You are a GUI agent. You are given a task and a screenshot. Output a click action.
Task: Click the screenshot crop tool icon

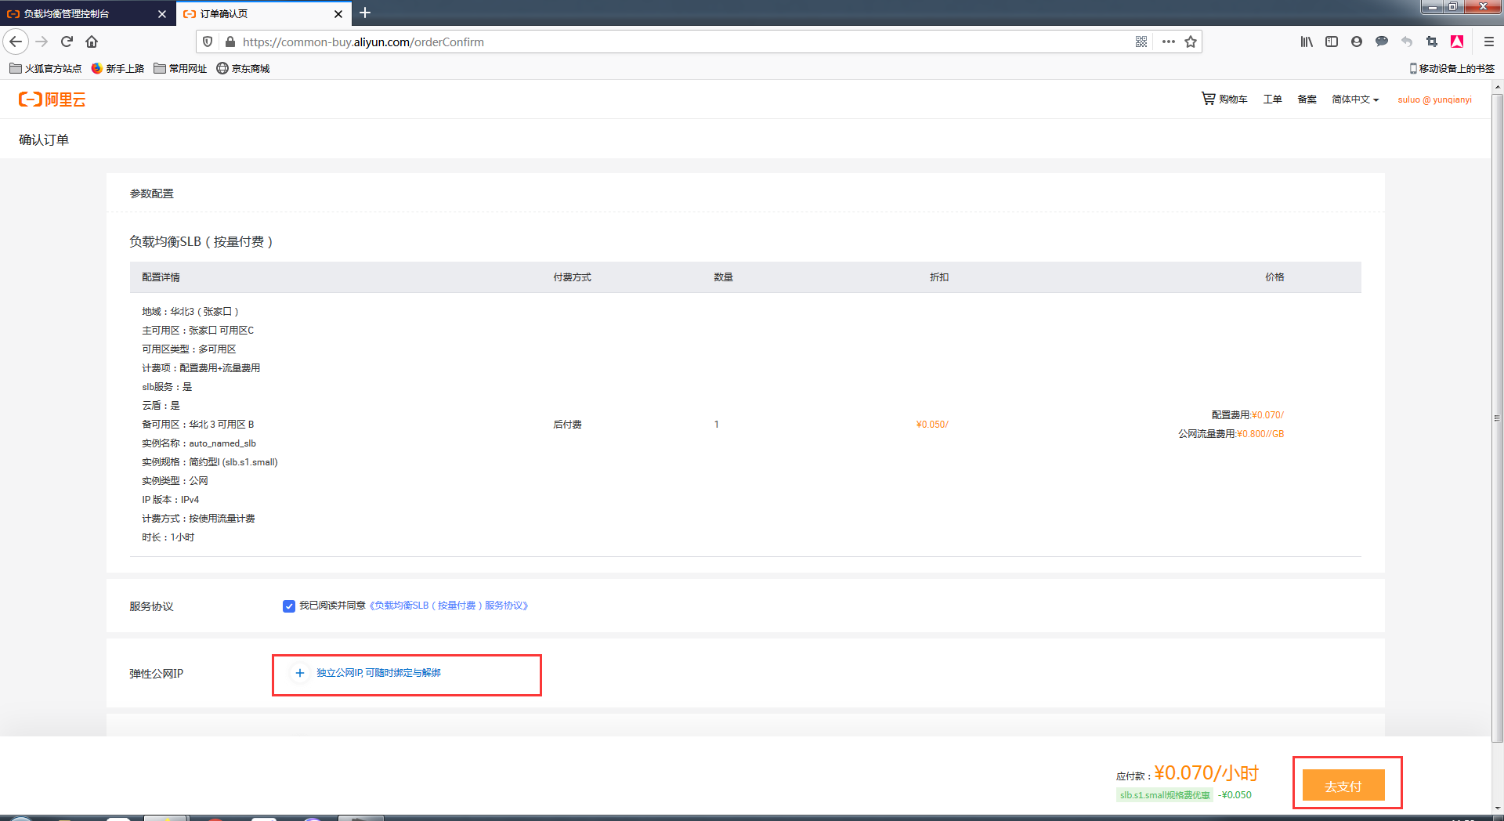coord(1432,42)
